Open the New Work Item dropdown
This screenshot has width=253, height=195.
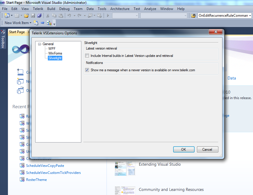tap(18, 23)
